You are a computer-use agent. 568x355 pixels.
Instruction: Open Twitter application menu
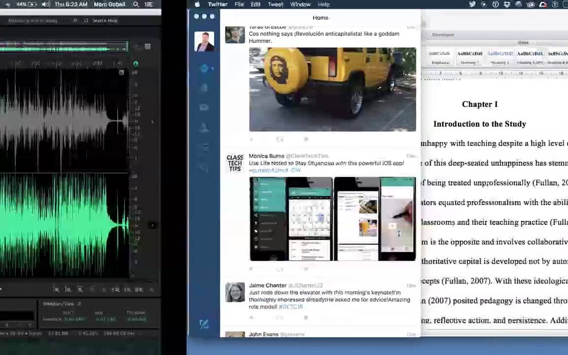coord(218,4)
